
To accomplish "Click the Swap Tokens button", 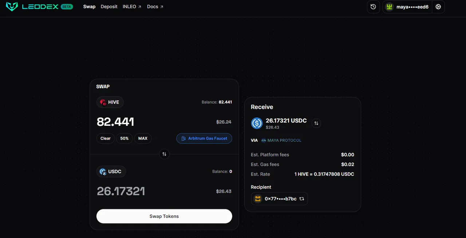I will (x=164, y=216).
